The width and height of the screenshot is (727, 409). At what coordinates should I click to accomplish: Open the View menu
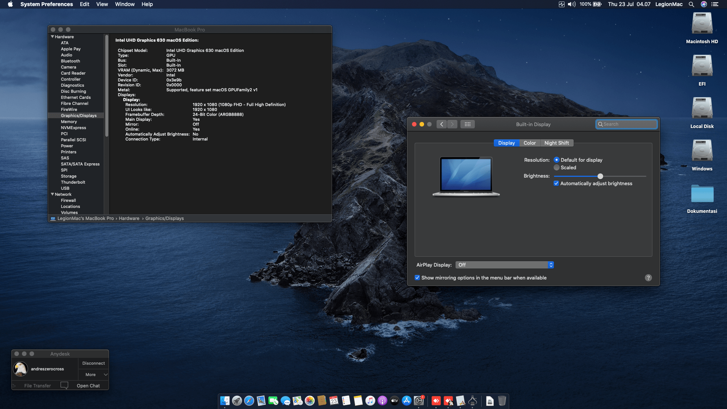pyautogui.click(x=102, y=4)
